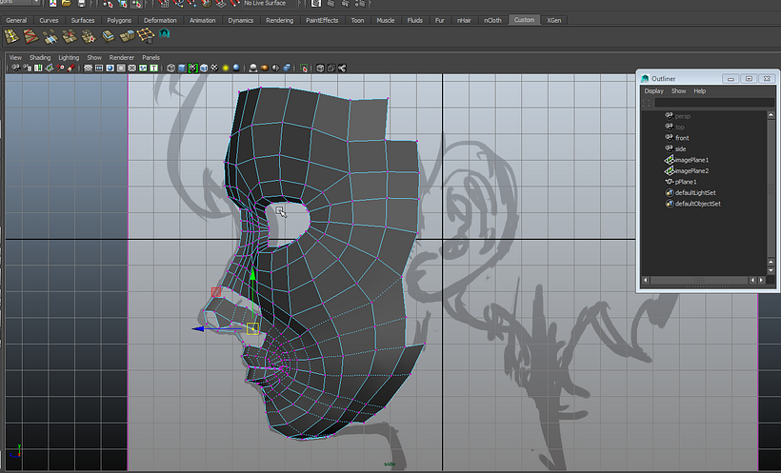This screenshot has width=781, height=473.
Task: Click the Maya logo icon on the shelf
Action: tap(164, 34)
